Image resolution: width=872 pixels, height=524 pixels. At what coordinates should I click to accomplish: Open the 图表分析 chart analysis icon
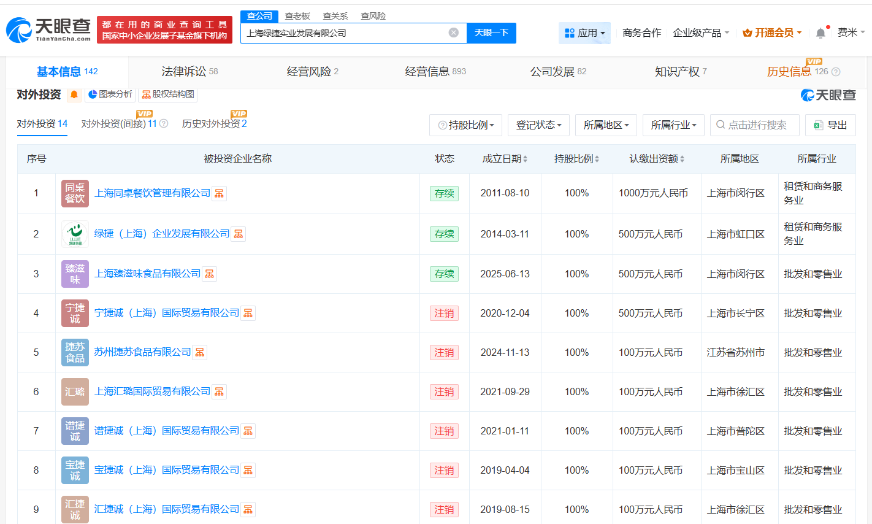108,94
